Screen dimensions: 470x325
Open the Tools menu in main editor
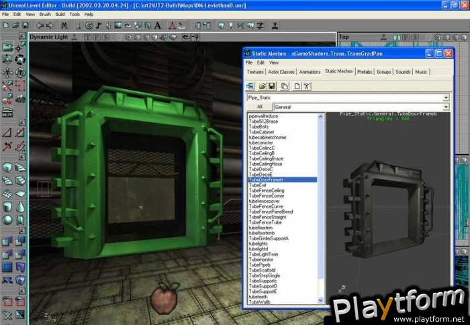[75, 14]
